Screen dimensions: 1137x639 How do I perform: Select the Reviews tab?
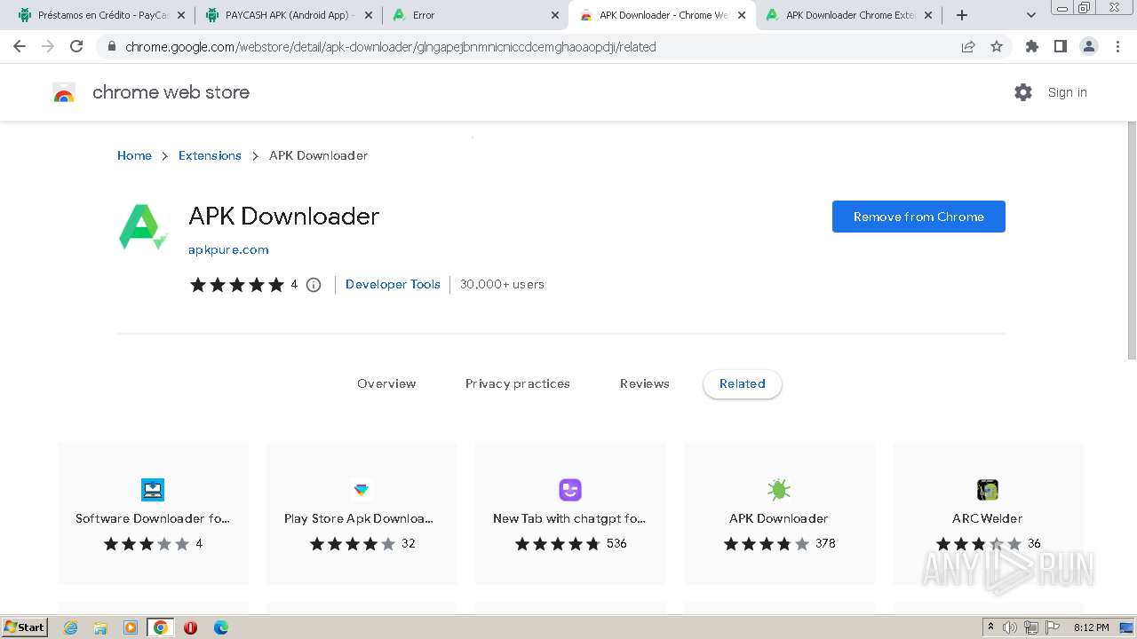[645, 383]
